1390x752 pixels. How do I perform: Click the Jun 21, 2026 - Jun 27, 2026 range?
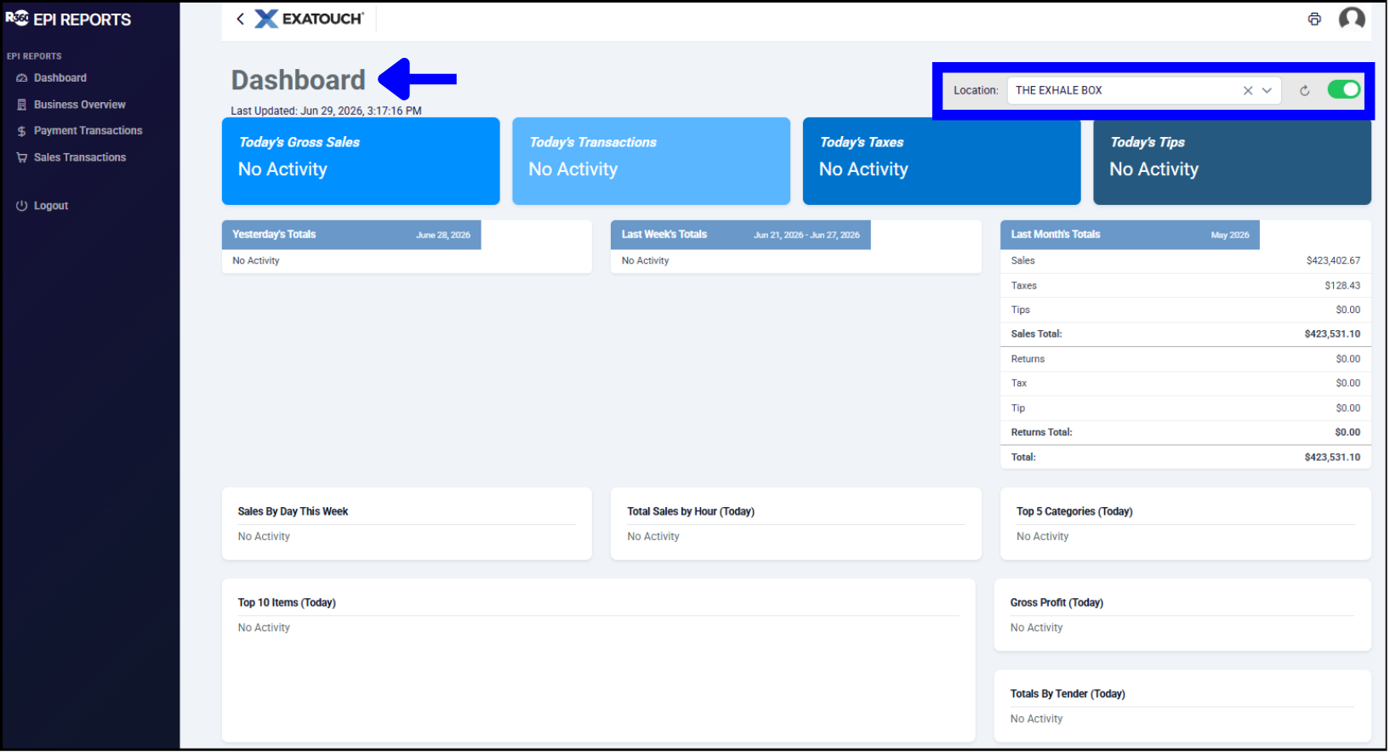[x=807, y=236]
